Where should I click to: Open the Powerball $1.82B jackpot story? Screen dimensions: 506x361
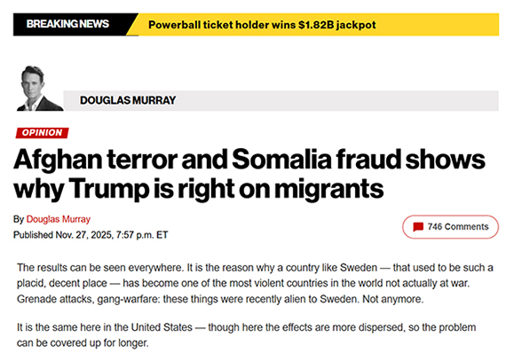262,25
